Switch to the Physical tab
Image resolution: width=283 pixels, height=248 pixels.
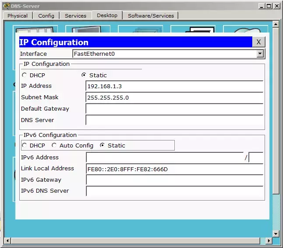click(x=18, y=16)
